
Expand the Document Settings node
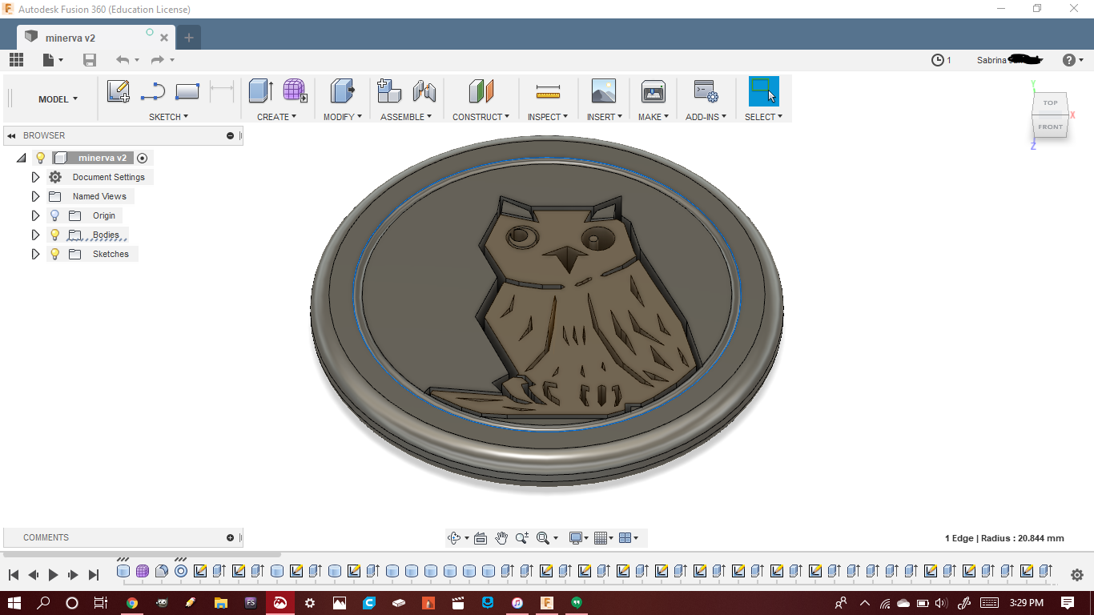35,177
